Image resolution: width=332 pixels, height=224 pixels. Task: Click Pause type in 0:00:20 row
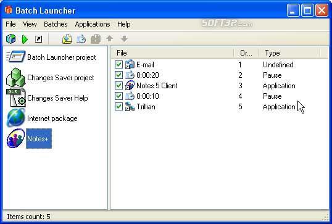(x=272, y=75)
